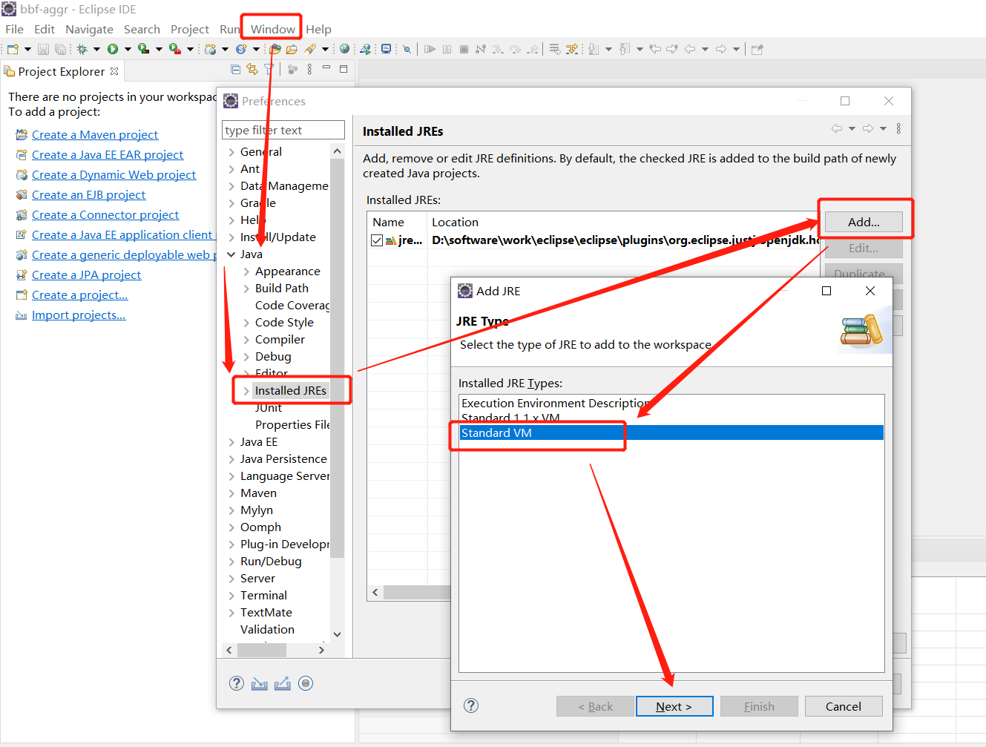The width and height of the screenshot is (986, 747).
Task: Click the Terminate stop icon
Action: (x=464, y=49)
